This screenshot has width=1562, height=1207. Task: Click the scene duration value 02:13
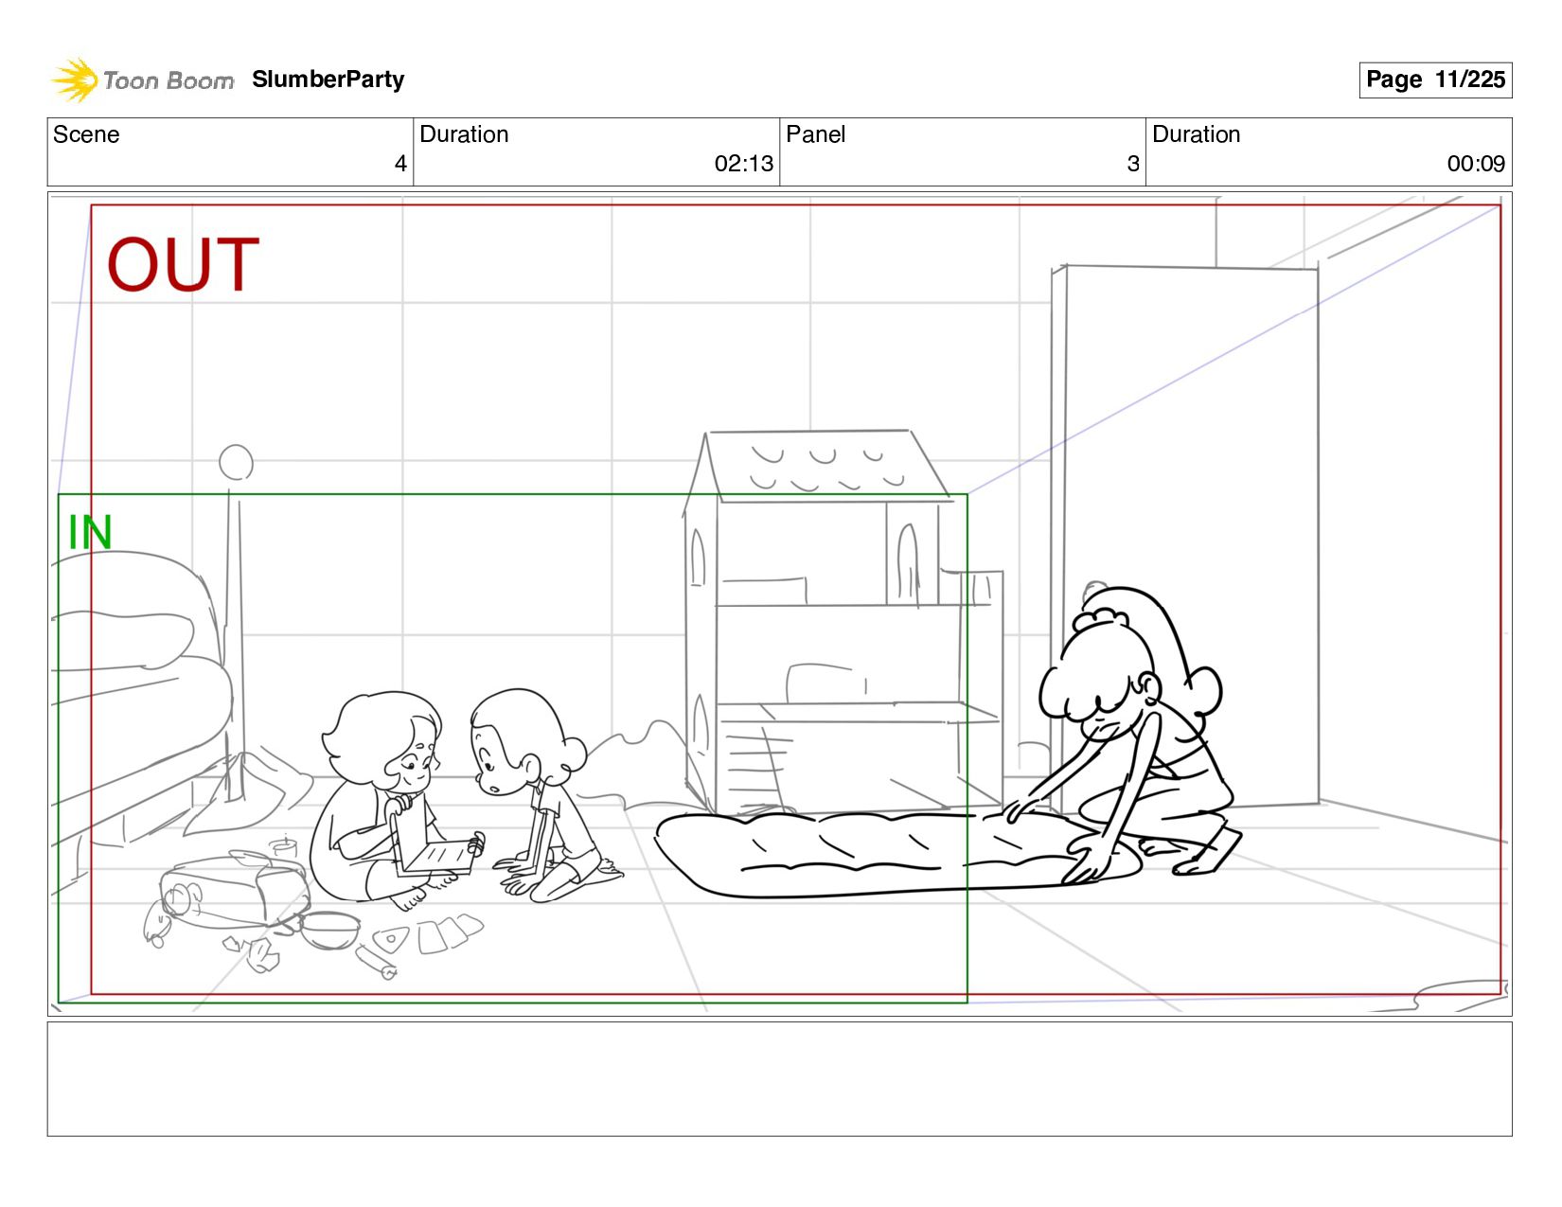pos(744,164)
